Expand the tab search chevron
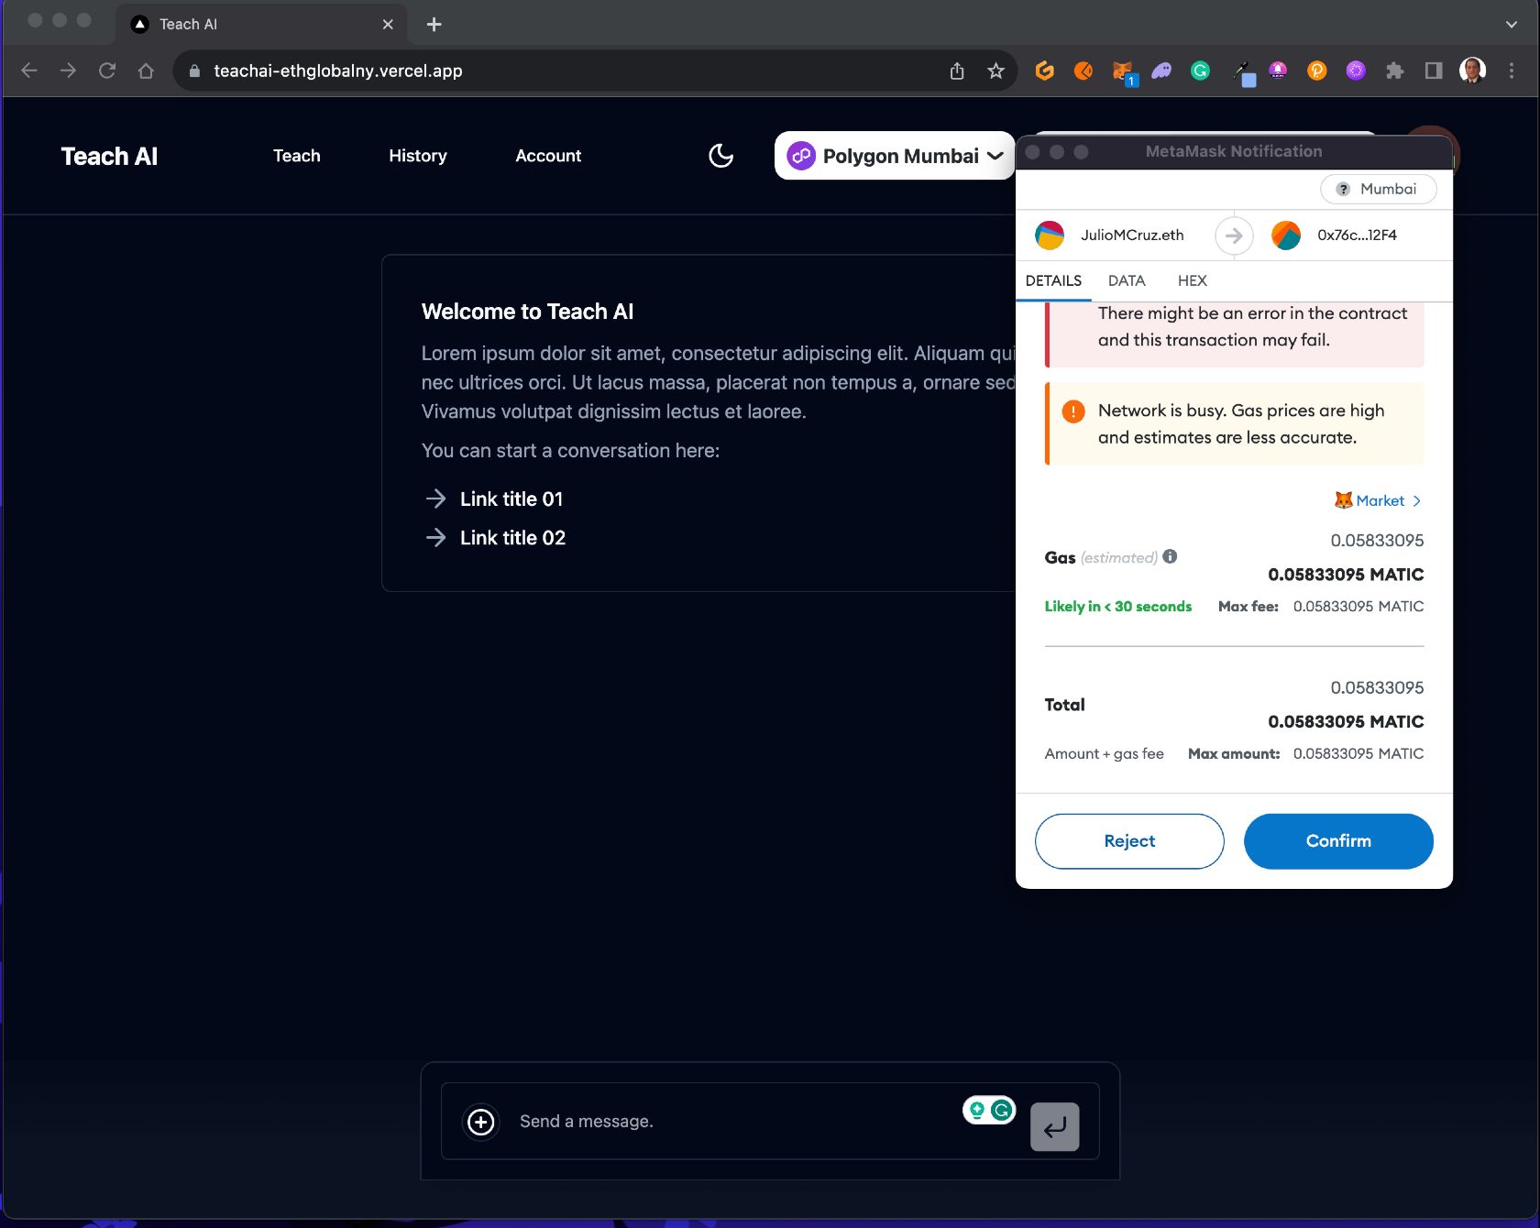Viewport: 1540px width, 1228px height. pyautogui.click(x=1512, y=25)
